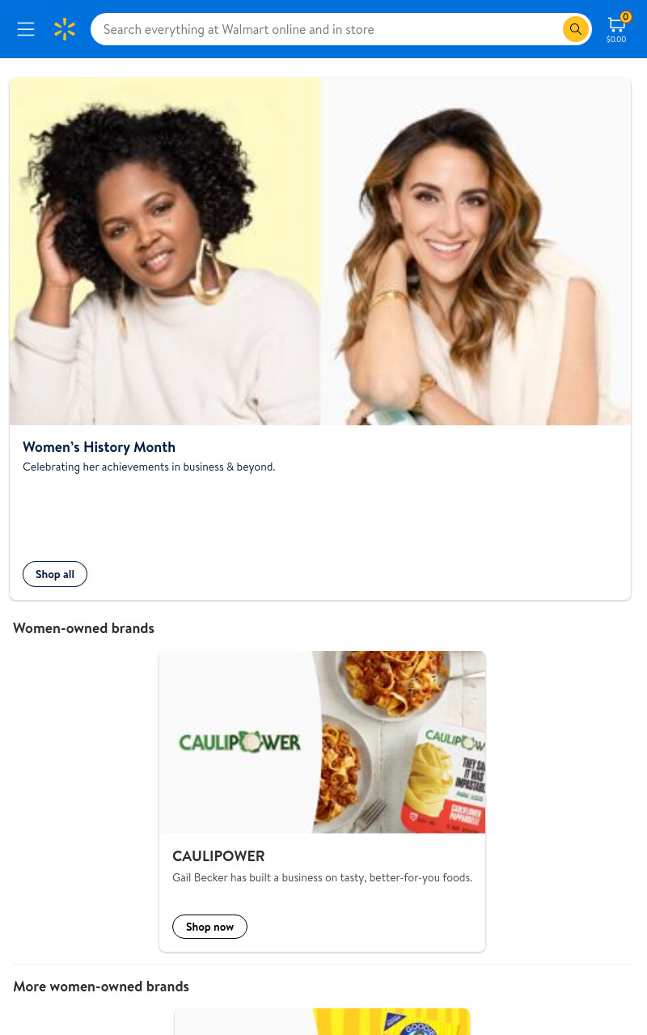647x1035 pixels.
Task: Click the wavy-haired woman hero photo
Action: pyautogui.click(x=476, y=251)
